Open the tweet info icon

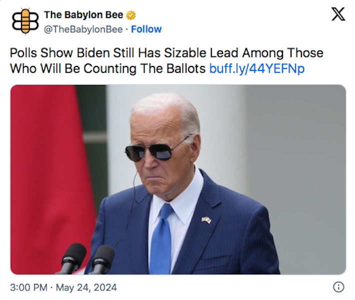pos(338,287)
